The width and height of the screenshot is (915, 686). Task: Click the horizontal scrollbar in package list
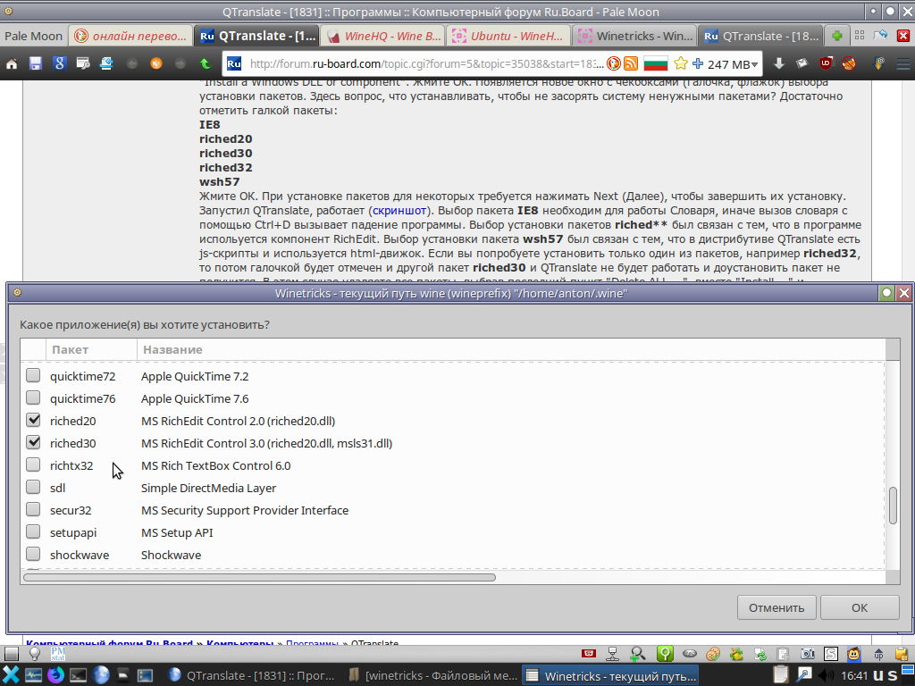coord(260,578)
